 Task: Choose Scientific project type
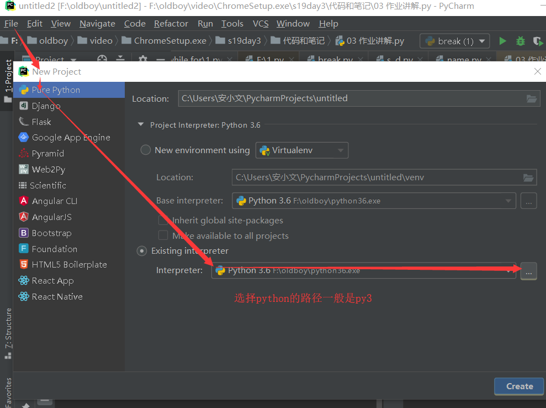pos(69,185)
